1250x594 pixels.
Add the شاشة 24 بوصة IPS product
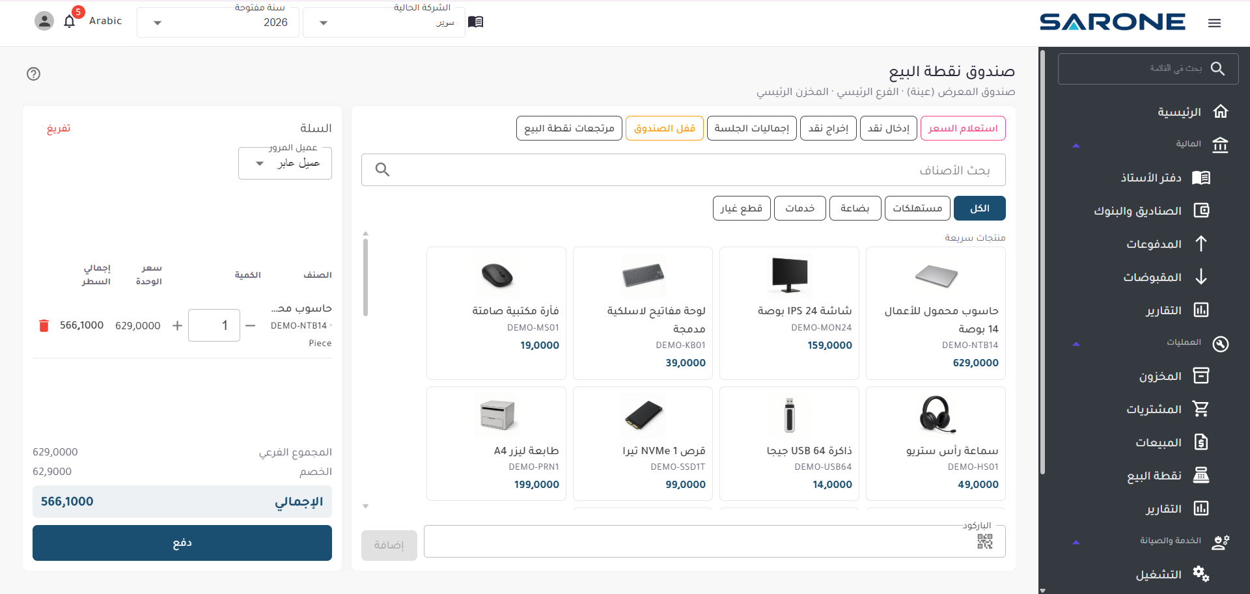[789, 313]
